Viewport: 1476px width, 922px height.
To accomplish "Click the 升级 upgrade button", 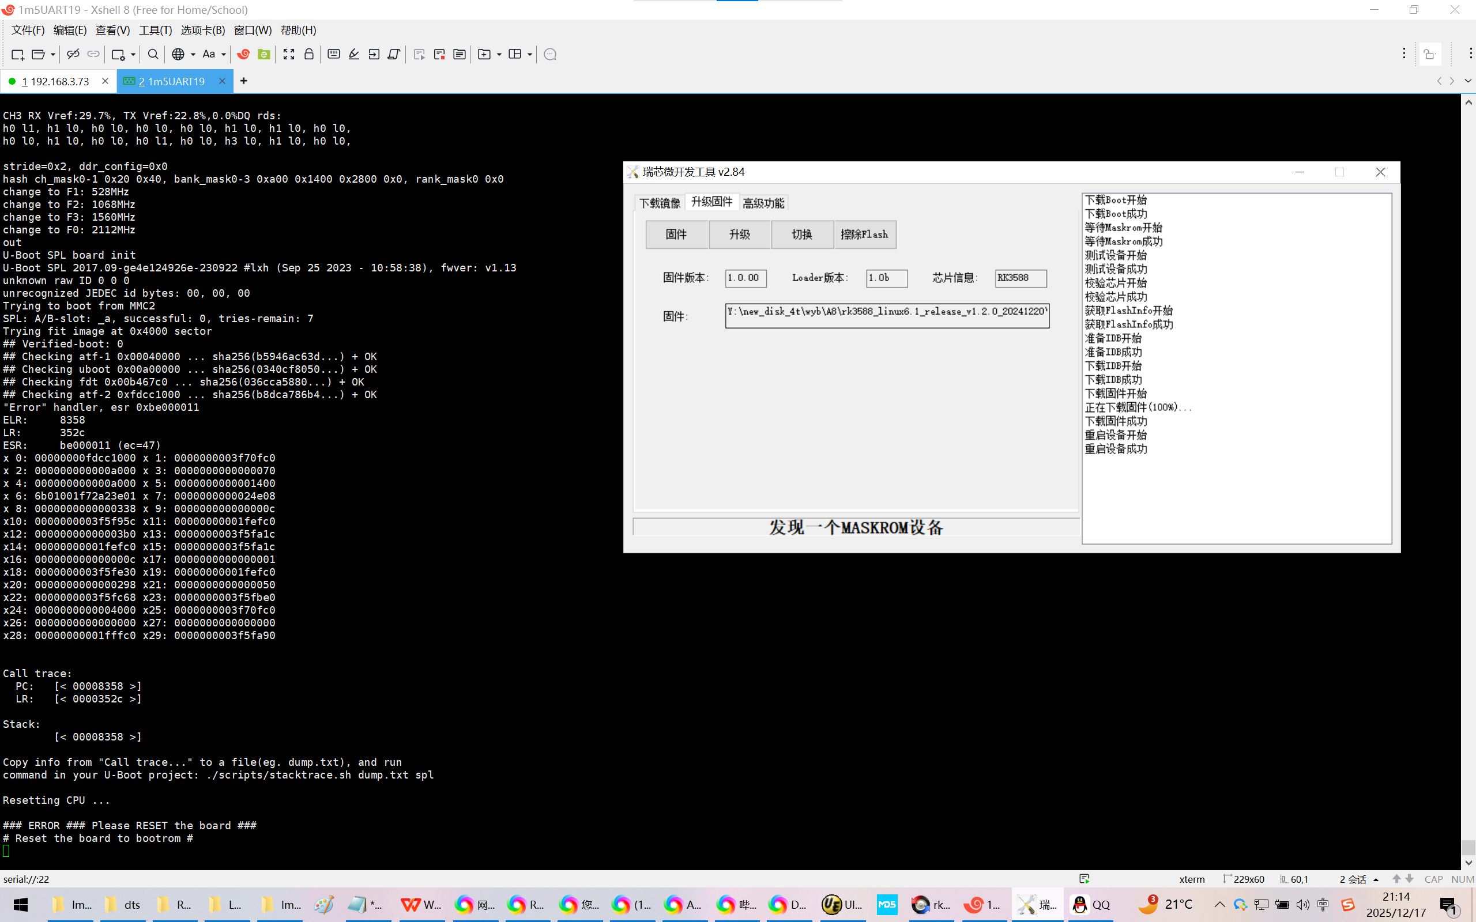I will [x=739, y=234].
